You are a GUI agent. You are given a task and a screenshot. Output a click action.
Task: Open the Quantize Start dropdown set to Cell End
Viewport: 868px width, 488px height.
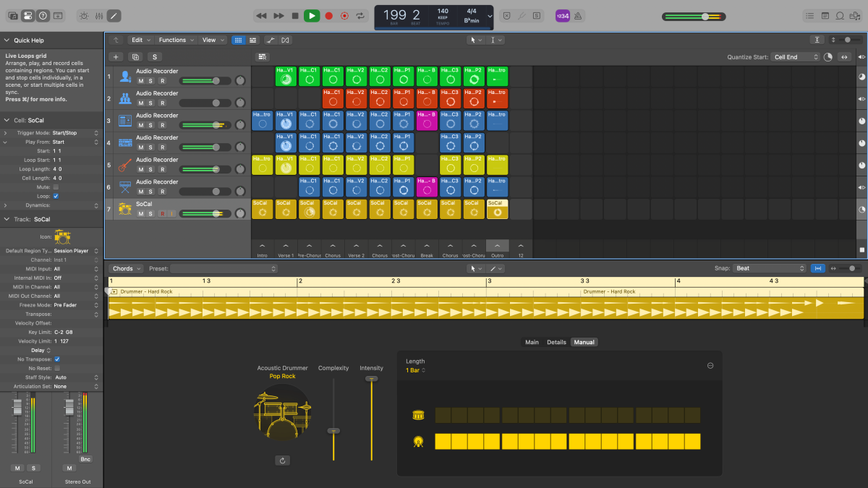click(x=796, y=56)
